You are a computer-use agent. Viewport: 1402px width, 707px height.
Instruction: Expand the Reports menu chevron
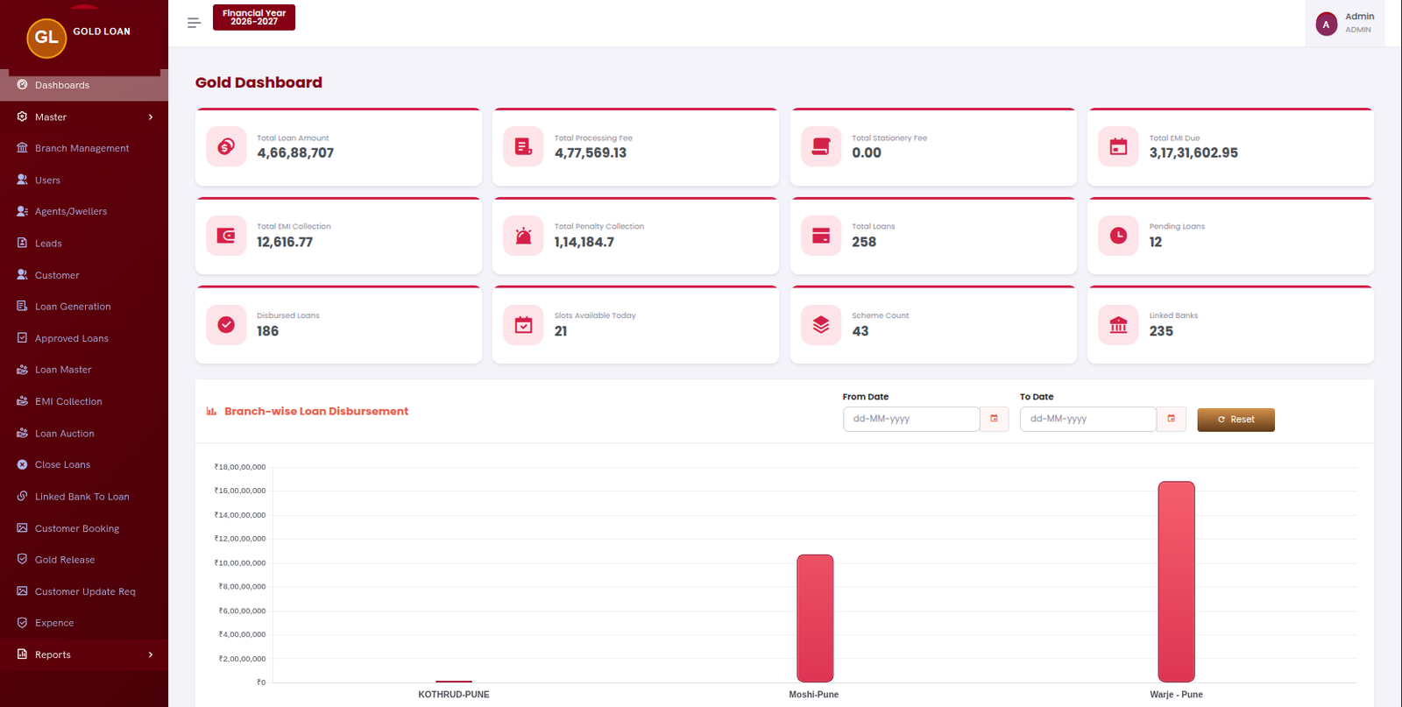(x=151, y=654)
